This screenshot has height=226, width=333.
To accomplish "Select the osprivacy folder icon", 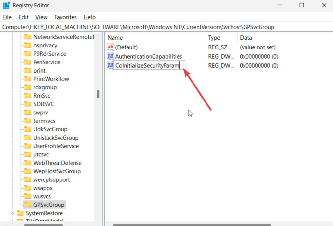I will coord(28,45).
